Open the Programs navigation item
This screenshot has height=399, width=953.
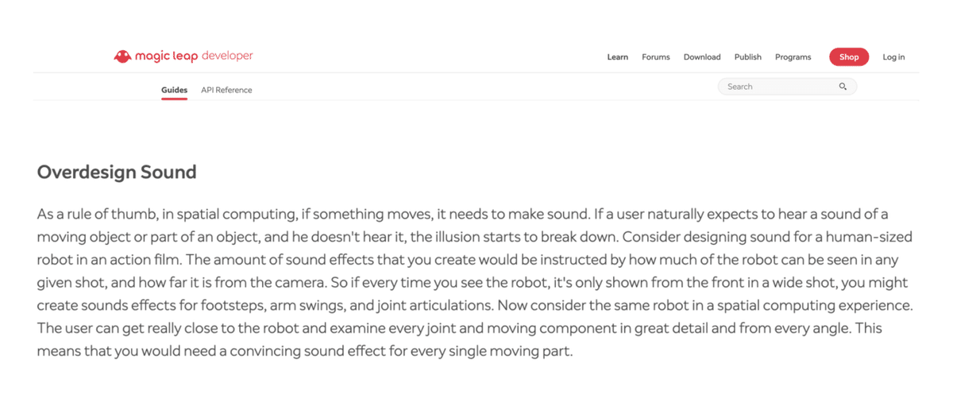pos(793,57)
